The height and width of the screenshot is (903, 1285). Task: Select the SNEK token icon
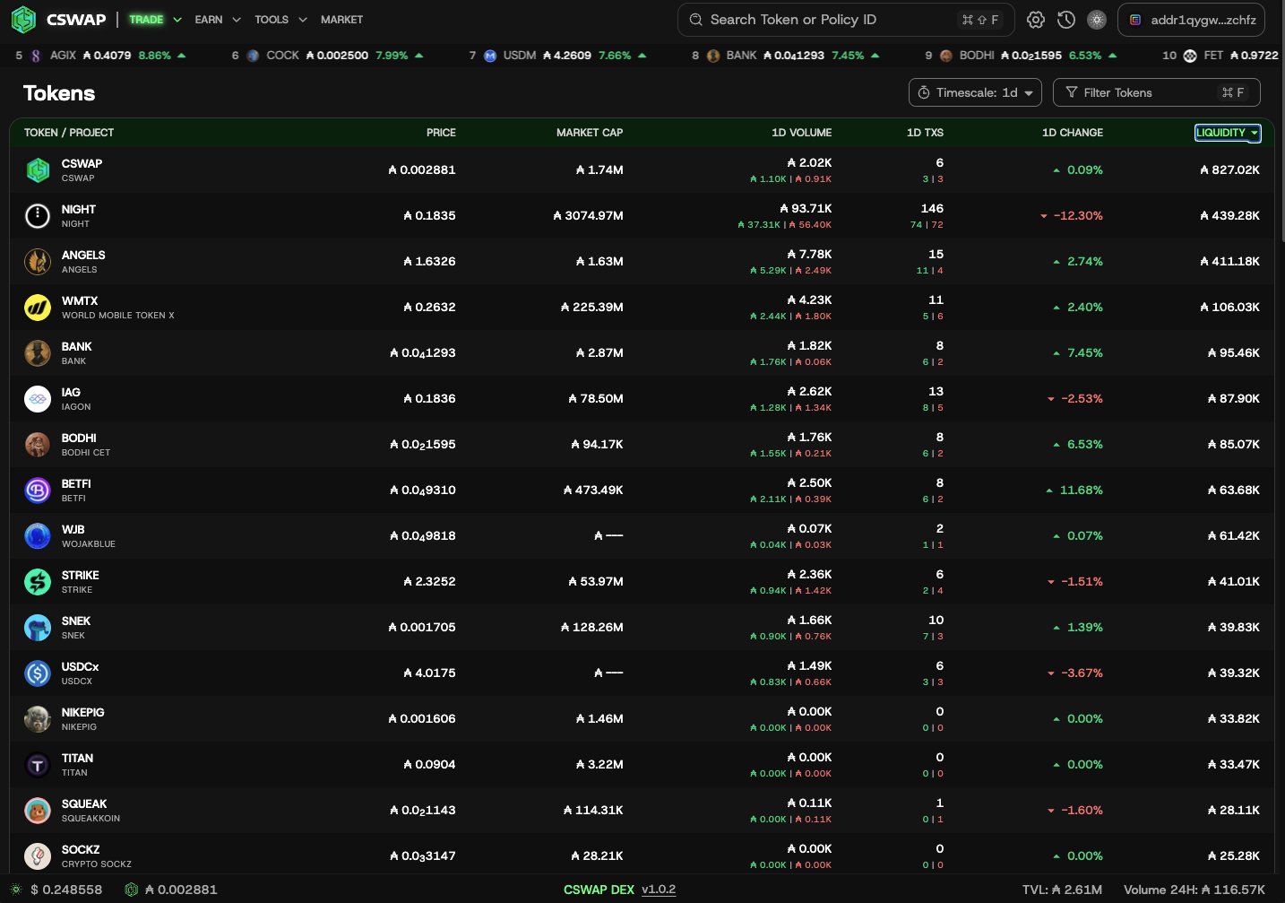point(38,628)
